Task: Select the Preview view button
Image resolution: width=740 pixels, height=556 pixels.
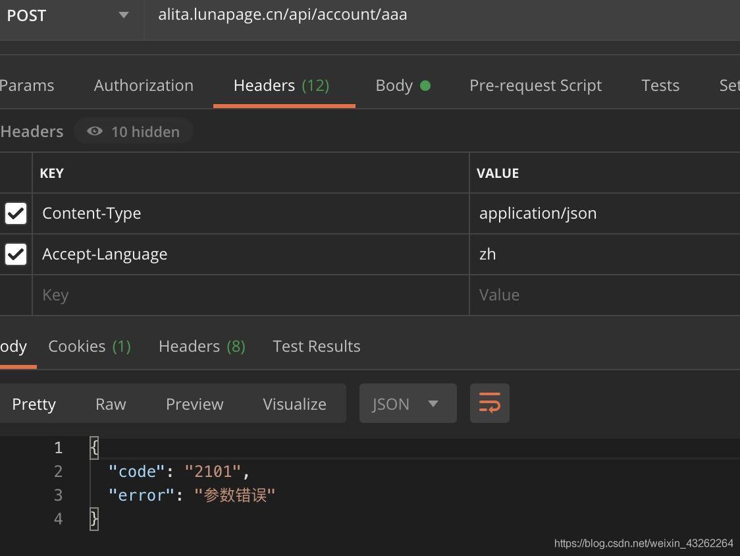Action: click(194, 404)
